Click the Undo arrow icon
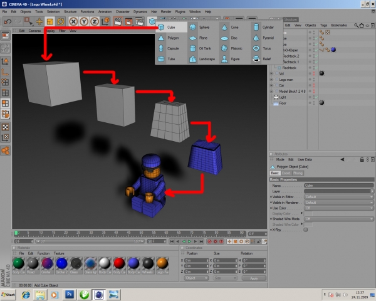The image size is (376, 301). 8,22
